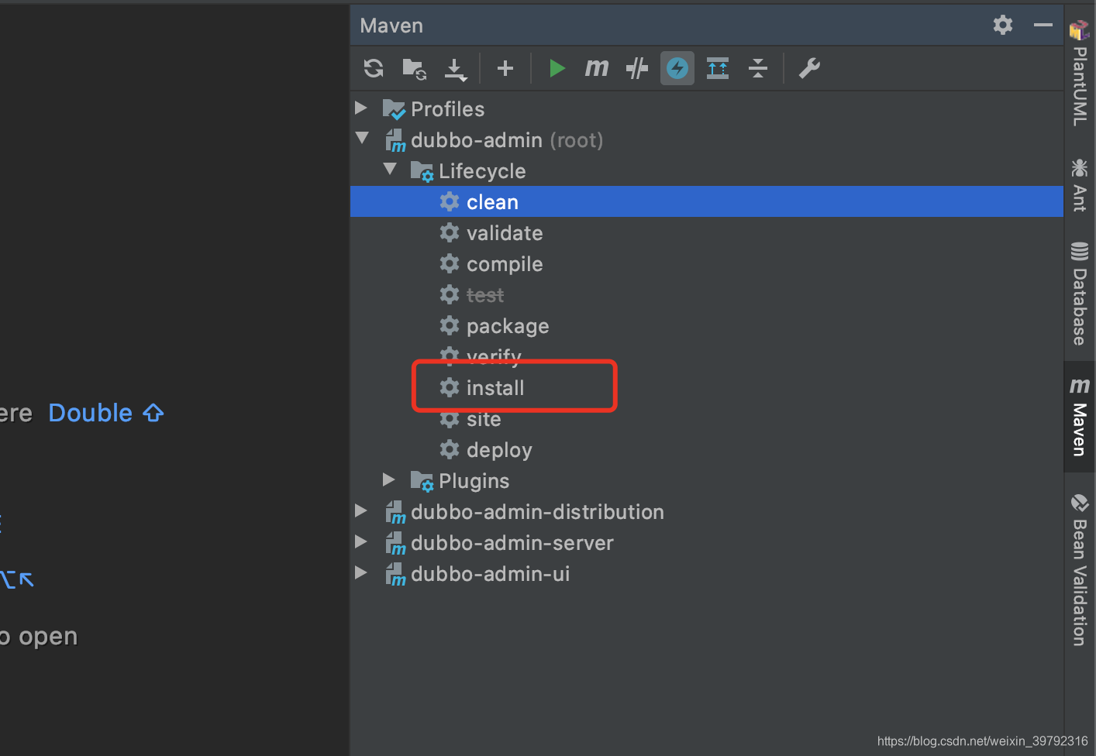The height and width of the screenshot is (756, 1096).
Task: Expand the Profiles node
Action: [x=361, y=108]
